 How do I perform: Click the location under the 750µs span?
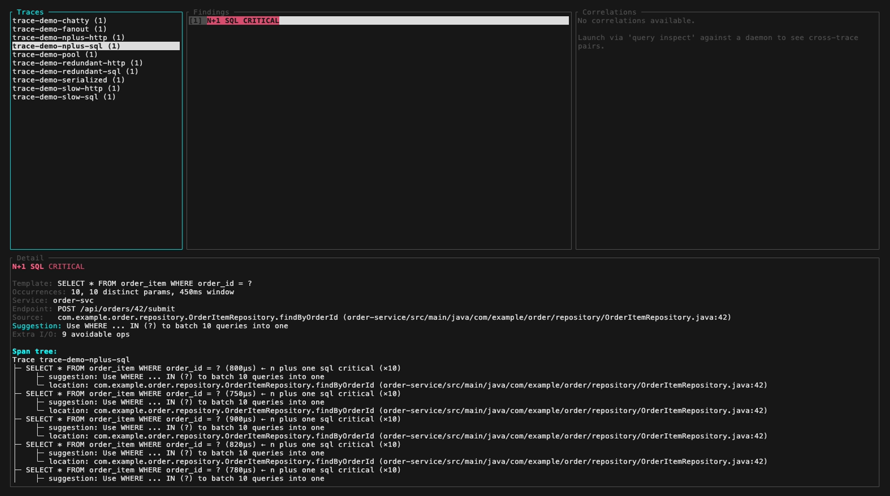[408, 411]
